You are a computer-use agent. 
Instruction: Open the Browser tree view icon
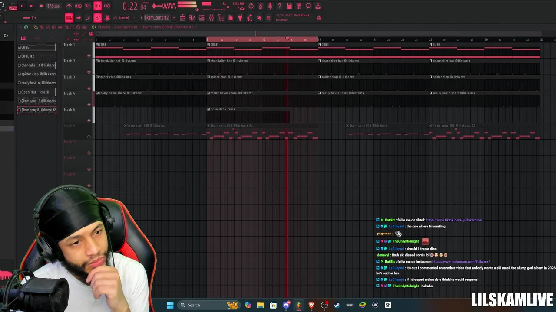(221, 18)
